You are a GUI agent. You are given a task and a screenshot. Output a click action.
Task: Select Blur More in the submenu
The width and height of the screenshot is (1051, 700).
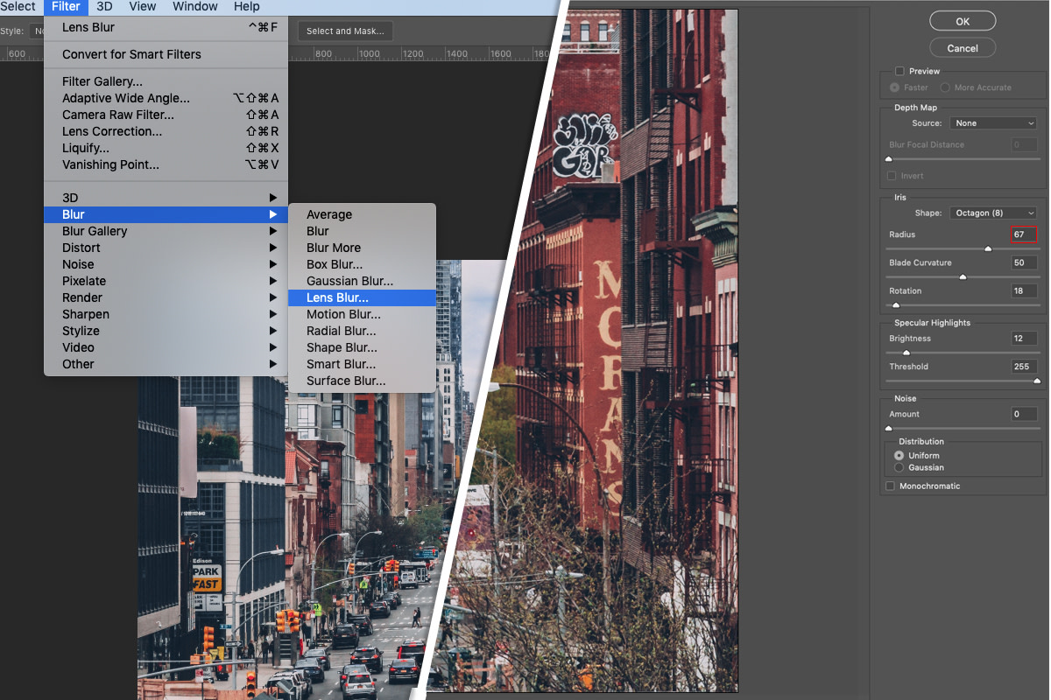(362, 248)
